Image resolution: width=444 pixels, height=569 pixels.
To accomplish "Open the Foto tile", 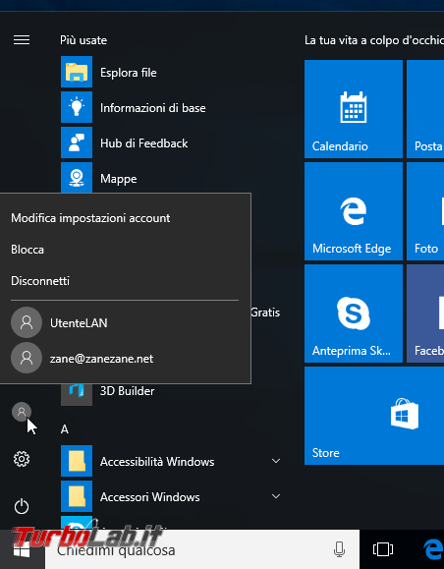I will tap(425, 211).
